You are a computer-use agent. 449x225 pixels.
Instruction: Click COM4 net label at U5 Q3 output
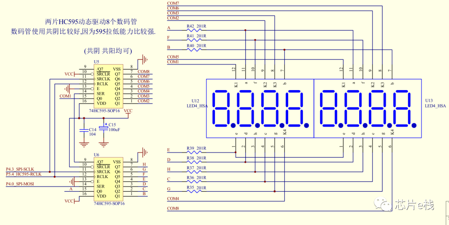click(x=143, y=91)
